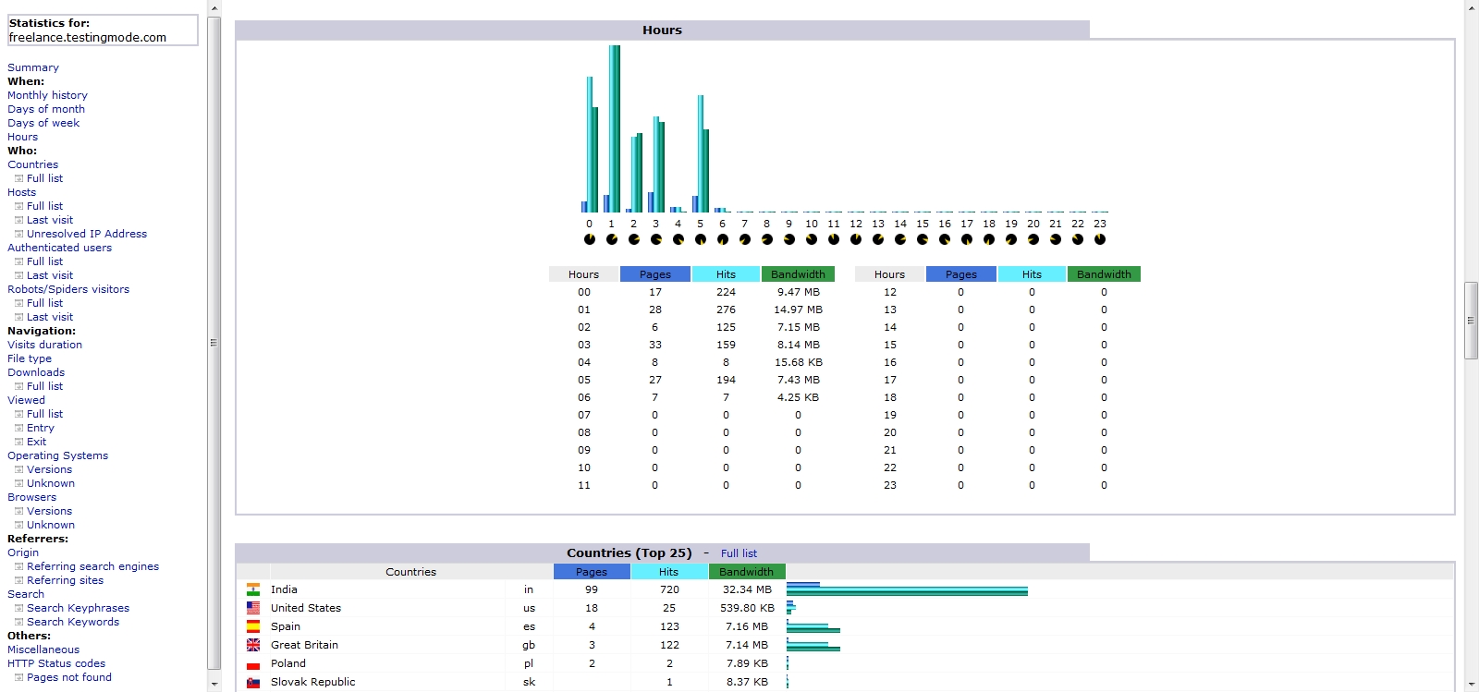1479x692 pixels.
Task: Select the 14.97 MB bandwidth cell
Action: pyautogui.click(x=798, y=310)
